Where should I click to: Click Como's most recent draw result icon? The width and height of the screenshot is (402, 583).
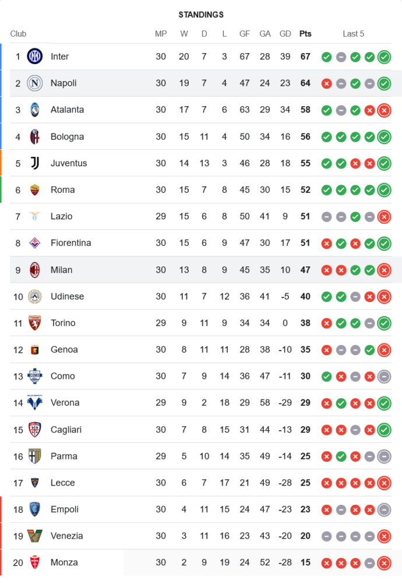point(384,377)
